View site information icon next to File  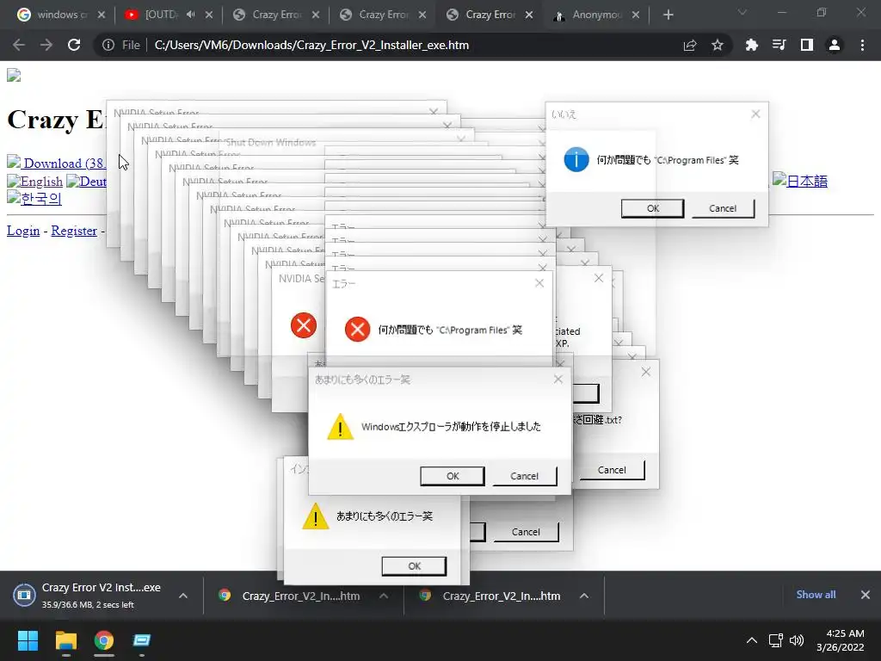tap(108, 45)
